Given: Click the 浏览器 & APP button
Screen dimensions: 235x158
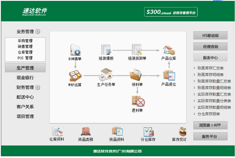Looking at the screenshot, I should (210, 125).
